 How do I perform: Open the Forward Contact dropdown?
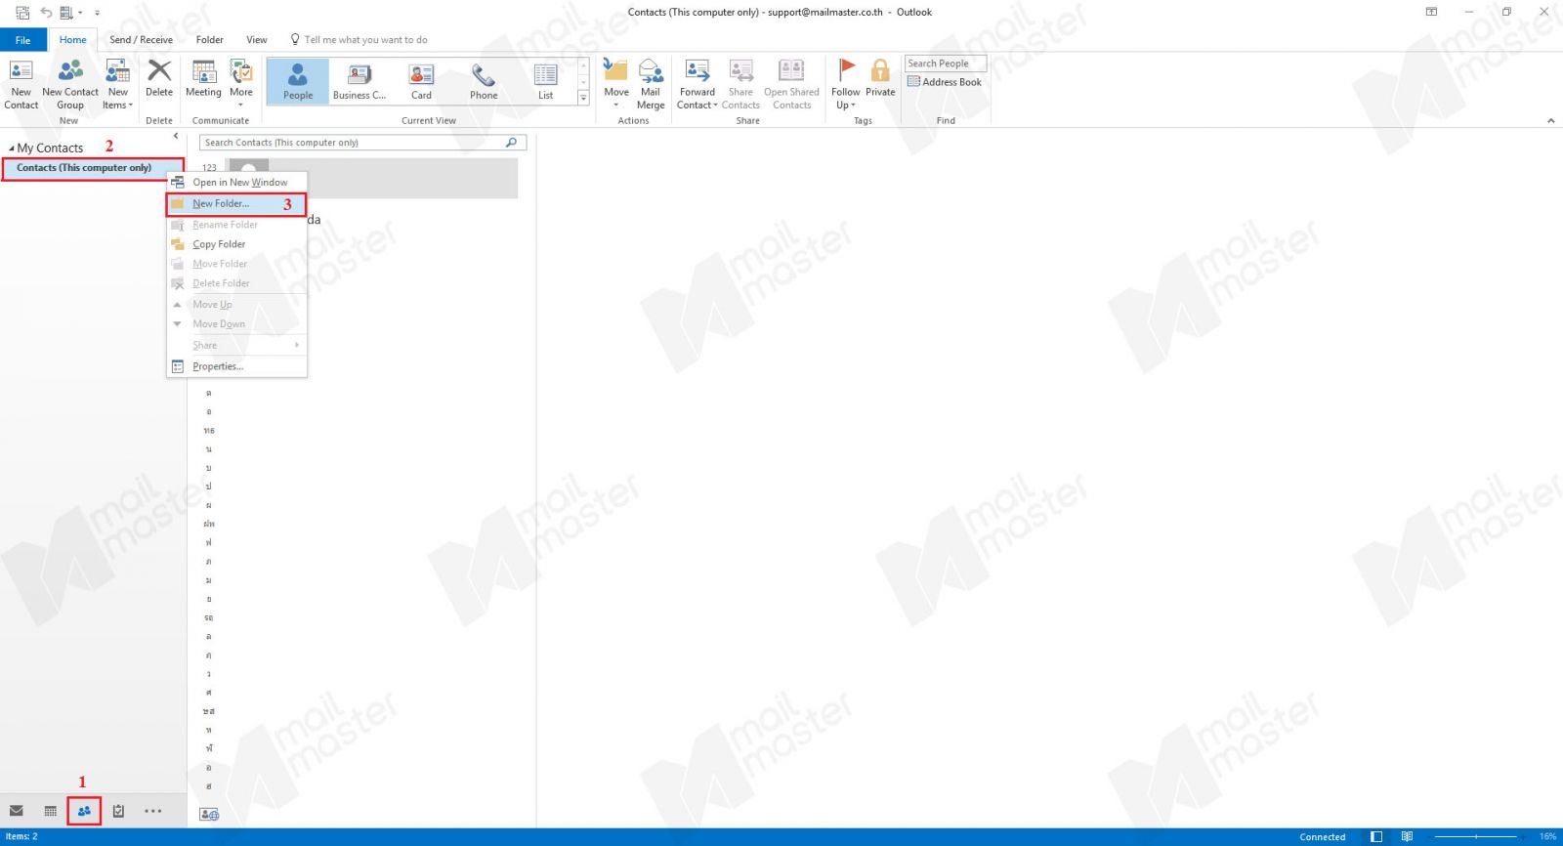(x=697, y=85)
